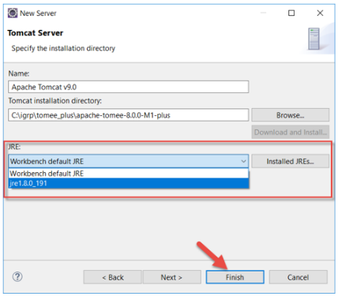Expand the JRE combo box arrow
The height and width of the screenshot is (296, 338).
tap(244, 161)
